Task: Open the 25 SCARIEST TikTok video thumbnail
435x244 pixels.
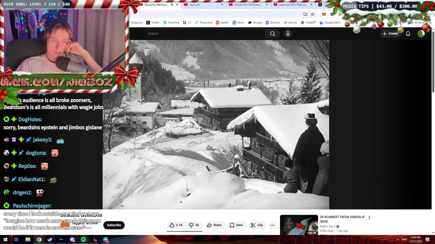Action: pyautogui.click(x=299, y=225)
